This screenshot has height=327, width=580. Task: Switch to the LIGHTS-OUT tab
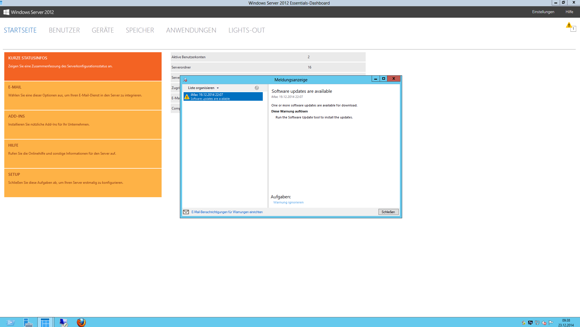[x=247, y=30]
